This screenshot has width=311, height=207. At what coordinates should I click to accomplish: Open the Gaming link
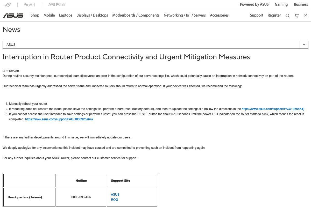click(x=281, y=4)
